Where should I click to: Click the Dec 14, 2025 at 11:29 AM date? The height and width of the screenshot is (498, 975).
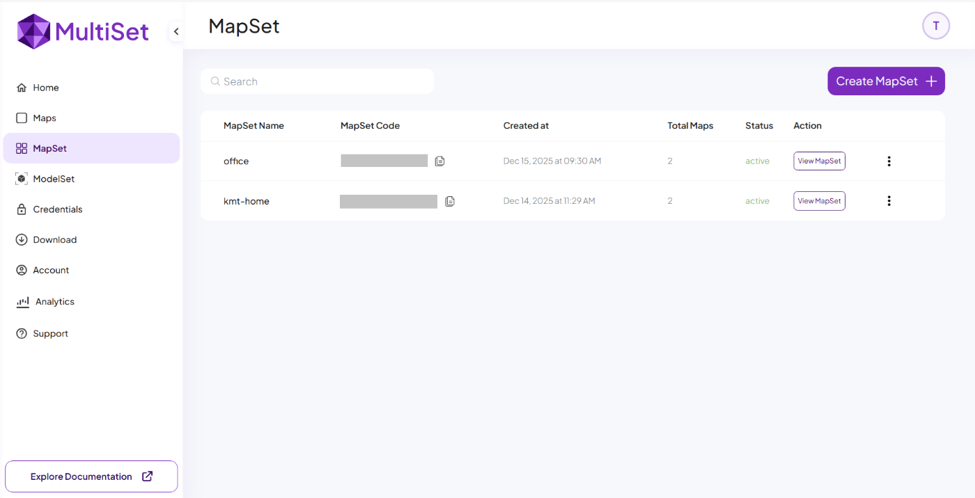coord(549,201)
